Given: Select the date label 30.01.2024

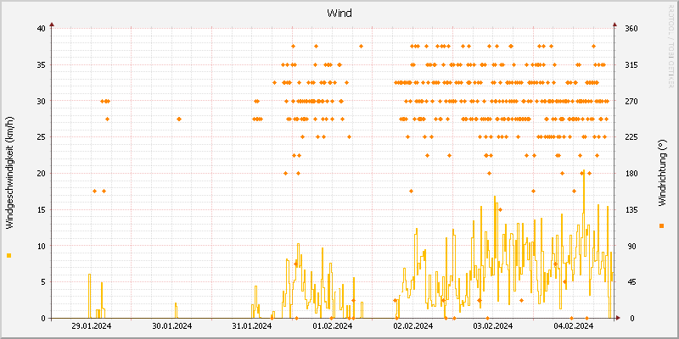Looking at the screenshot, I should (172, 326).
